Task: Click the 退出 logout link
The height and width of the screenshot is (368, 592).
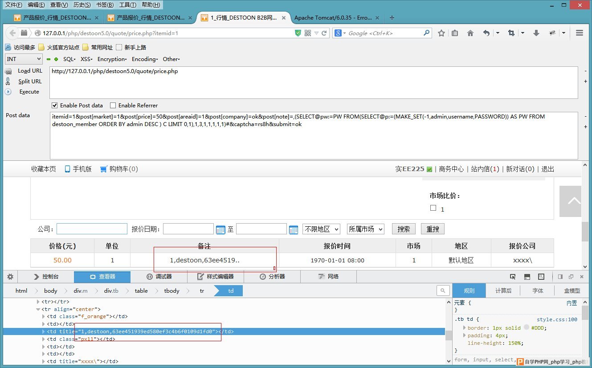Action: click(x=548, y=169)
